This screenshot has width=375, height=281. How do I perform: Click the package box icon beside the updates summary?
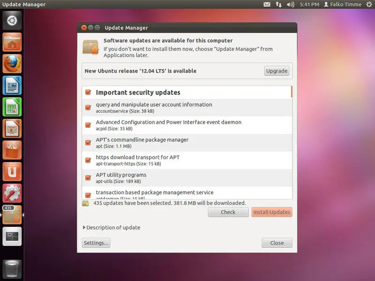click(85, 203)
